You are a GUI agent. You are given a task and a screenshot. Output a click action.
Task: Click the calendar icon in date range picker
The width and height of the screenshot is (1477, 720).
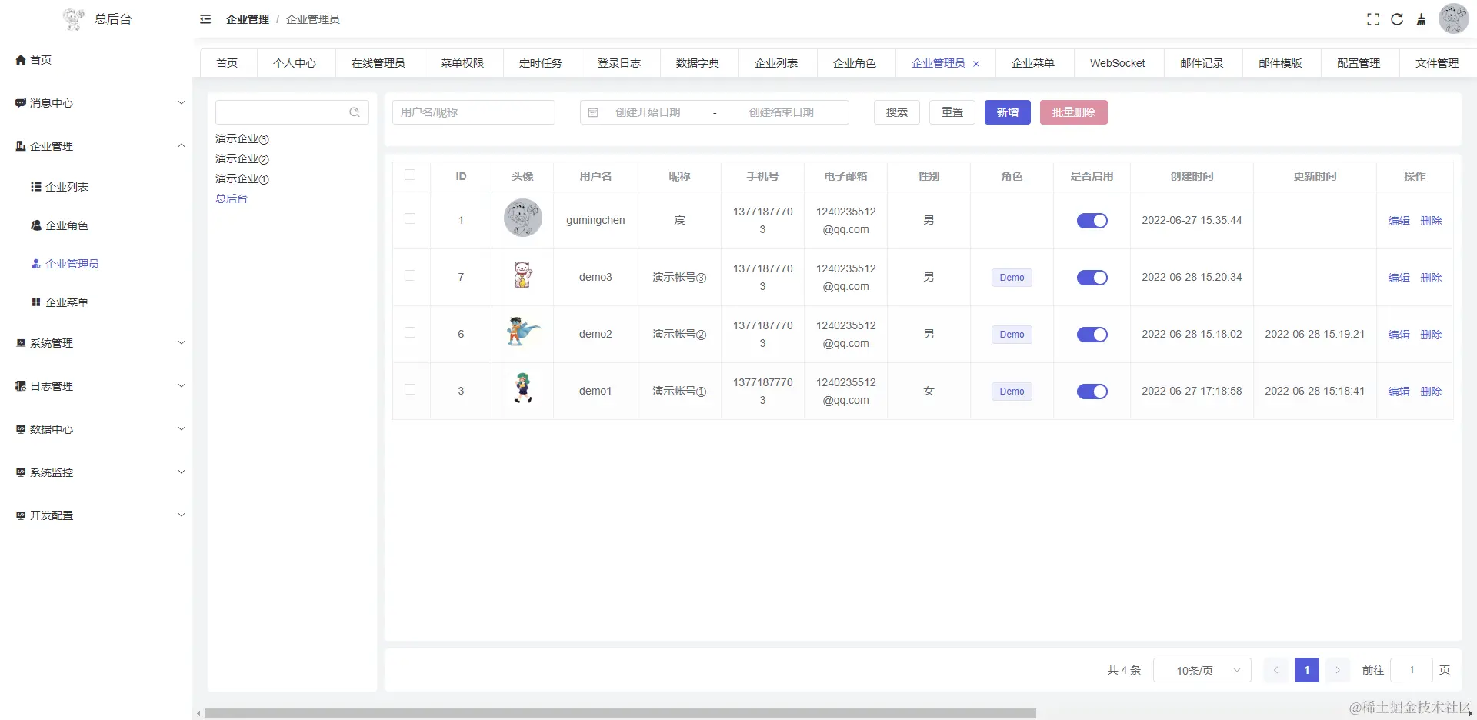coord(593,112)
